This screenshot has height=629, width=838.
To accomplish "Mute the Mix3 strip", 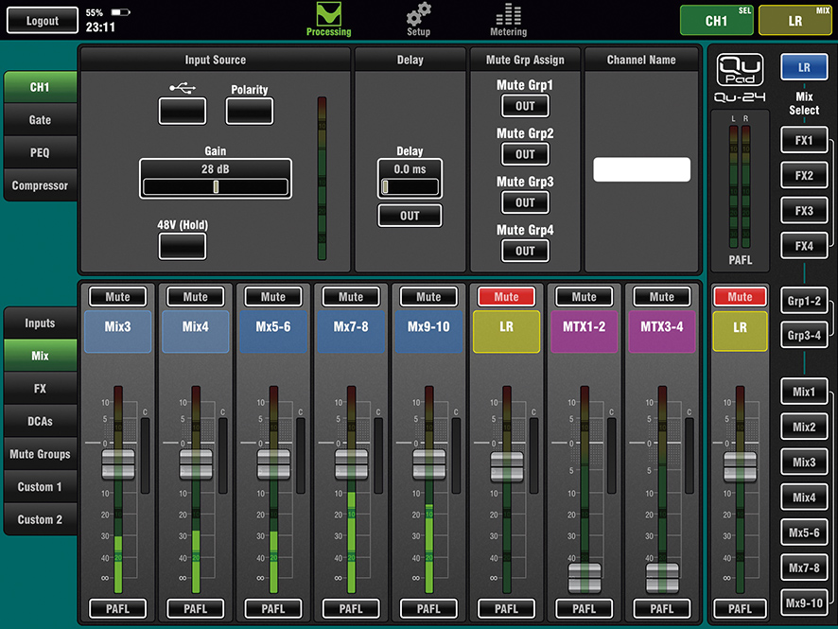I will click(x=117, y=297).
